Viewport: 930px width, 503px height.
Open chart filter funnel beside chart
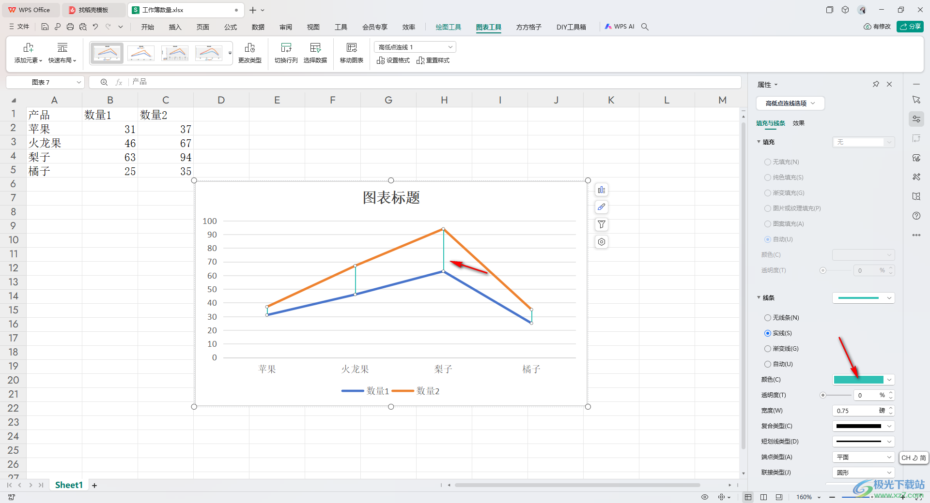coord(602,224)
